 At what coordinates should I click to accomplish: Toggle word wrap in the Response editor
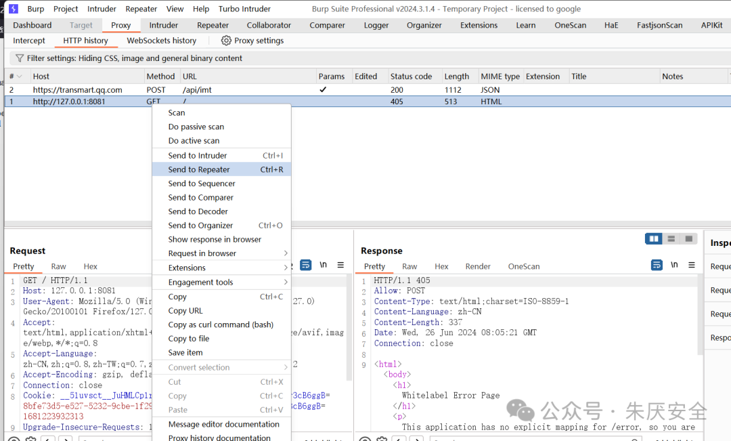click(x=657, y=265)
